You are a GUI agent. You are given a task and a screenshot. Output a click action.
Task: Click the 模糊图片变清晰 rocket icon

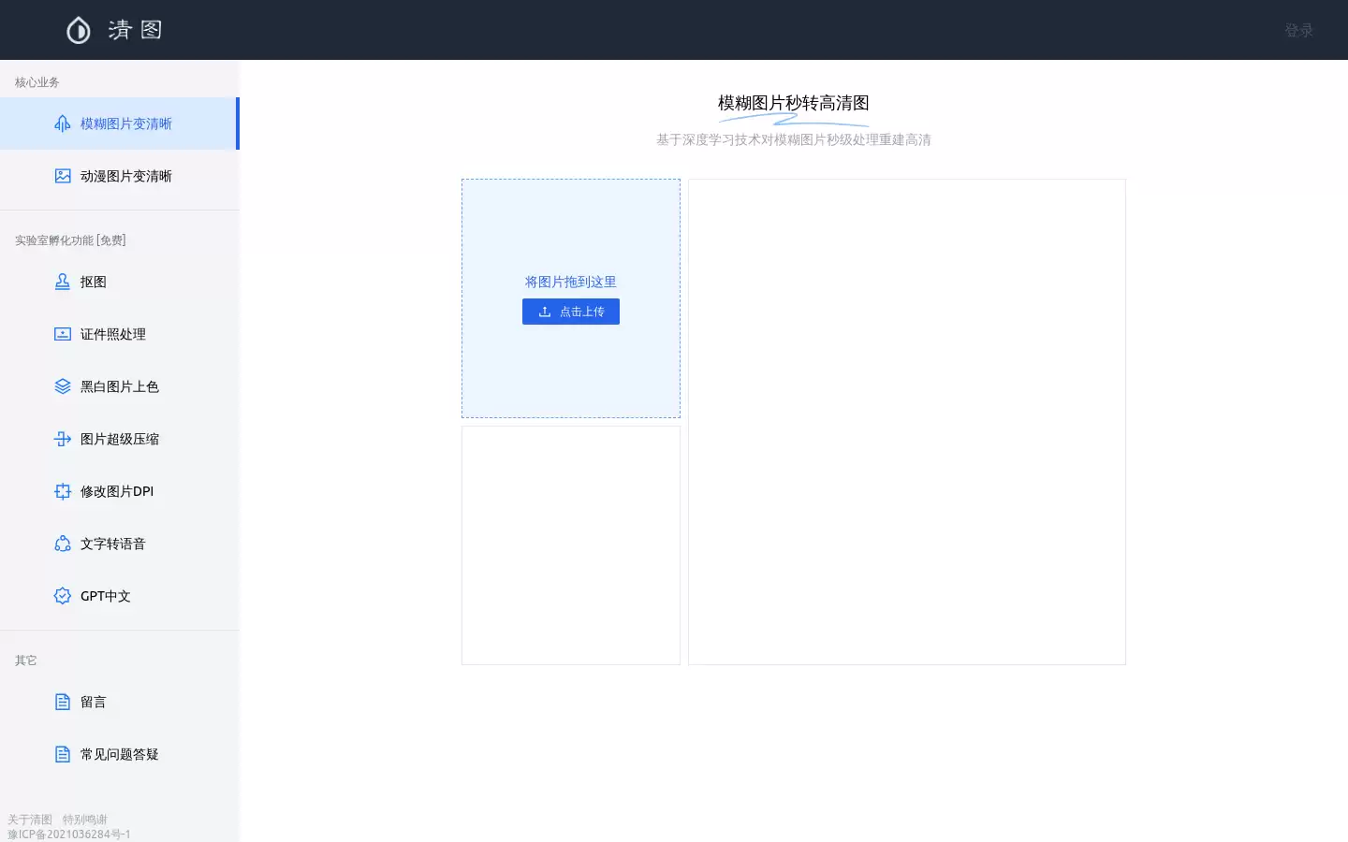coord(63,123)
